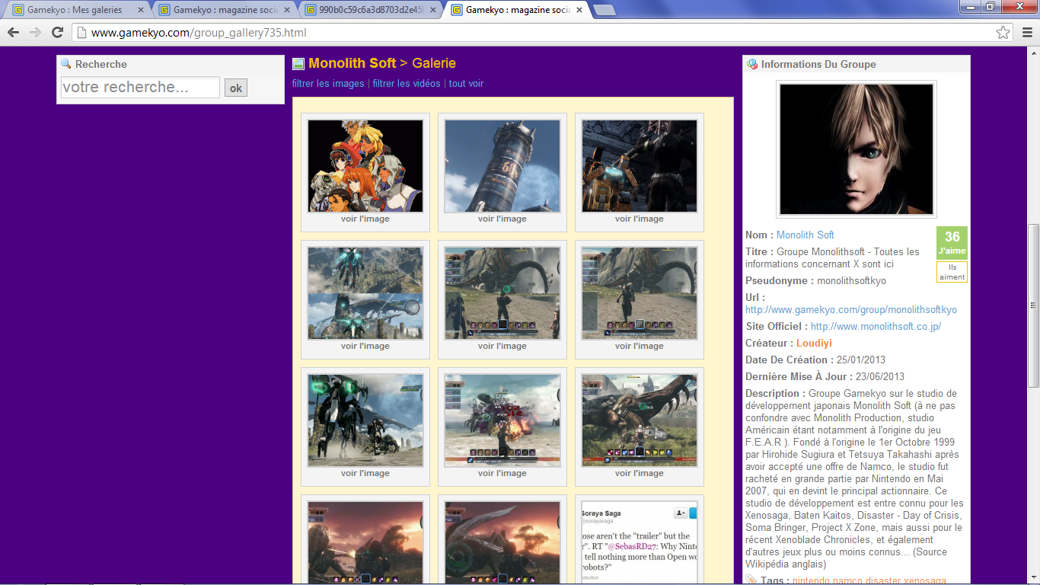
Task: Open a new tab with the new-tab button
Action: coord(605,10)
